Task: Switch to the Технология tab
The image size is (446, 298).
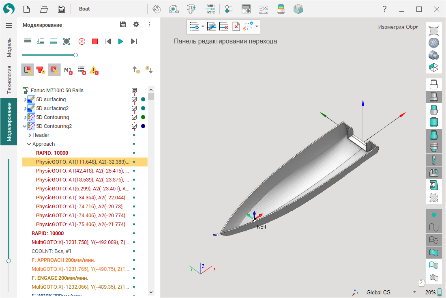Action: coord(9,80)
